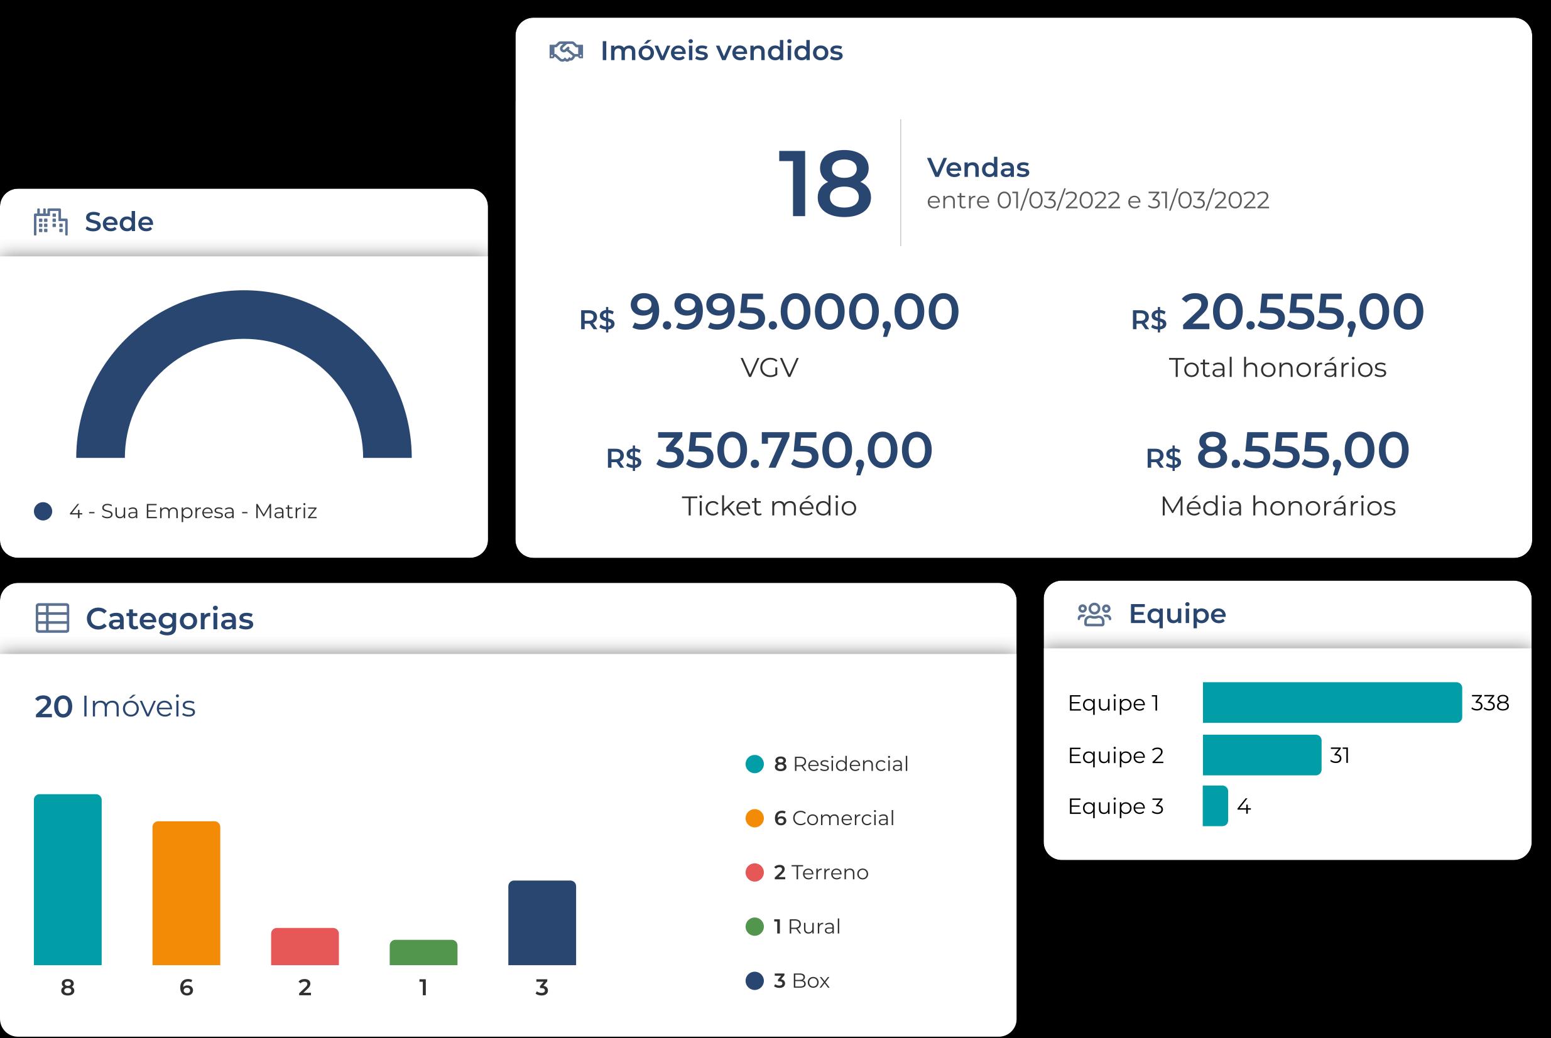
Task: Click the Equipe 3 row label
Action: pyautogui.click(x=1116, y=806)
